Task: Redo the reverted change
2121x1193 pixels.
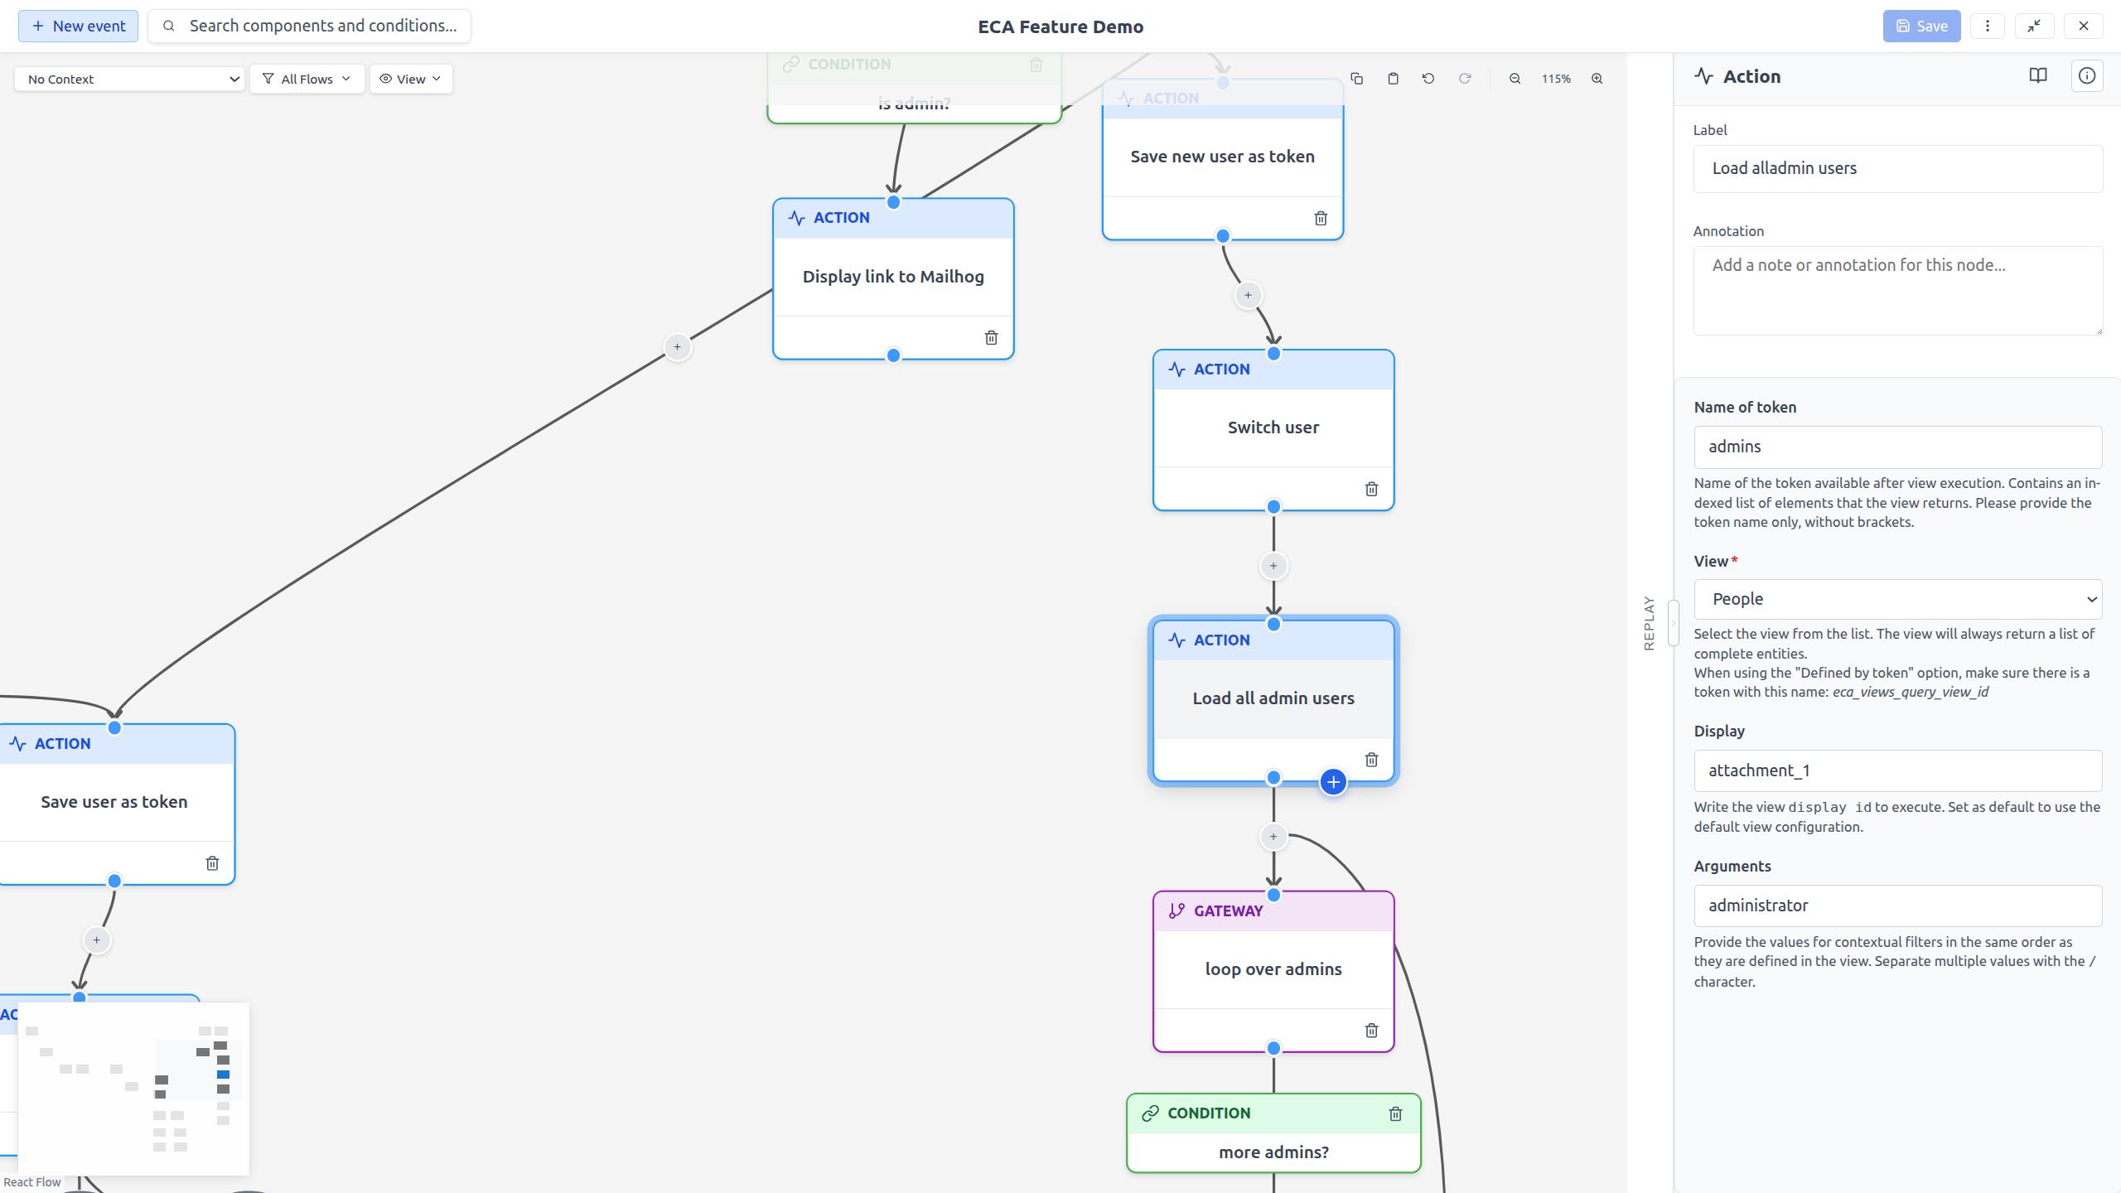Action: (x=1464, y=78)
